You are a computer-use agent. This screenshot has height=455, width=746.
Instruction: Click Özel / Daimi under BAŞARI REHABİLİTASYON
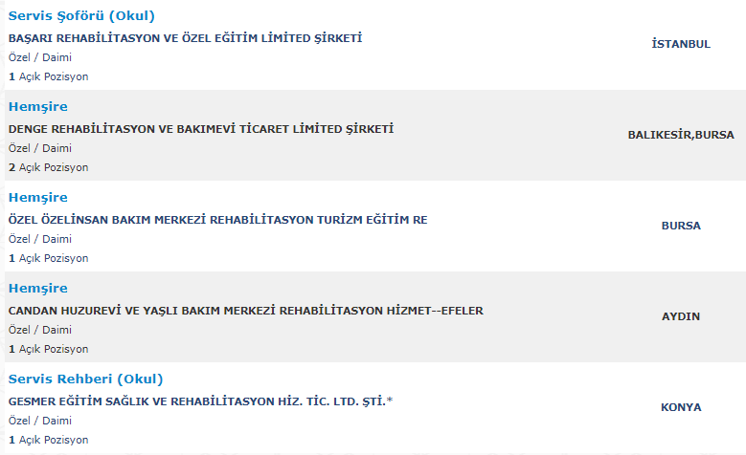(40, 57)
